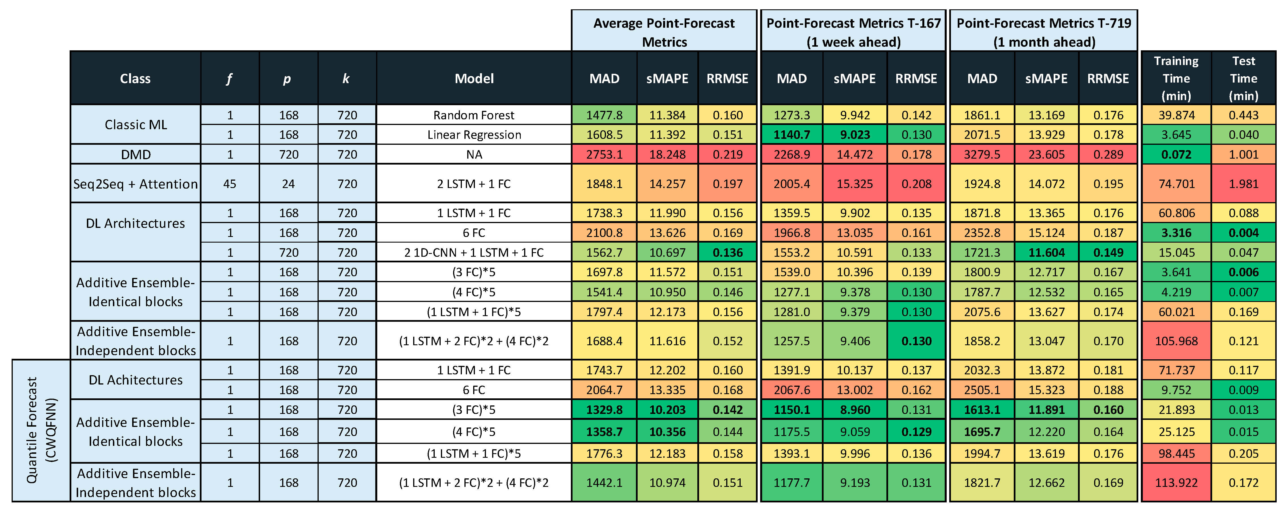The height and width of the screenshot is (514, 1288).
Task: Select the Point-Forecast Metrics T-719 group header
Action: point(1043,32)
